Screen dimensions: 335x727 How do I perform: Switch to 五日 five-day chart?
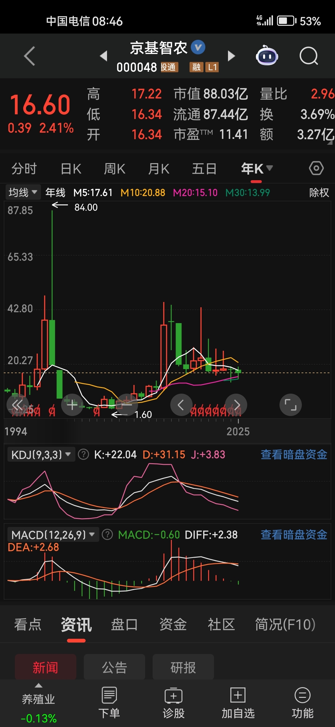(204, 169)
